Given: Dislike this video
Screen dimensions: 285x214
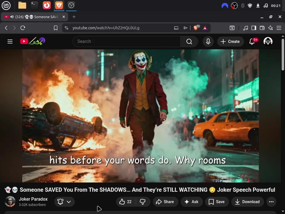Looking at the screenshot, I should click(143, 202).
